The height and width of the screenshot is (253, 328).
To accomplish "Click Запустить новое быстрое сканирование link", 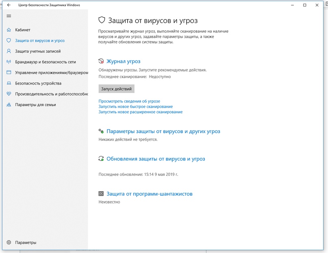I will [136, 107].
